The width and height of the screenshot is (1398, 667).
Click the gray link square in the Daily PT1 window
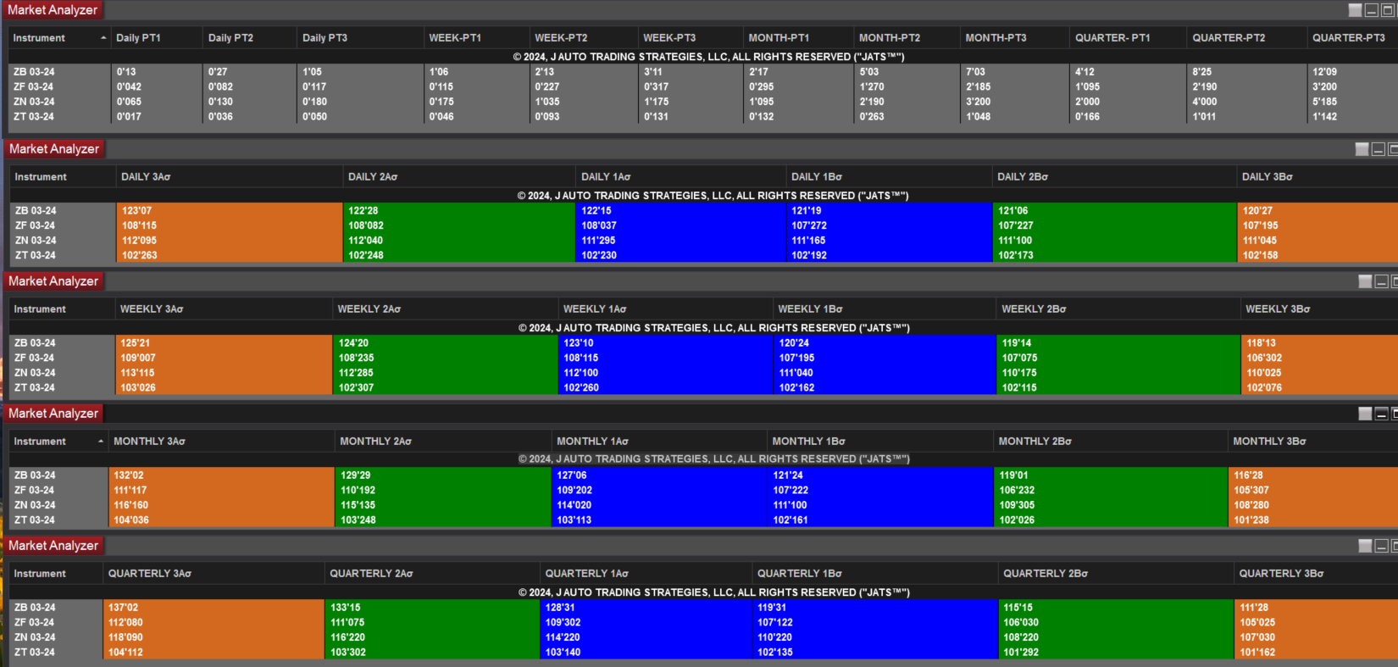[x=1356, y=10]
